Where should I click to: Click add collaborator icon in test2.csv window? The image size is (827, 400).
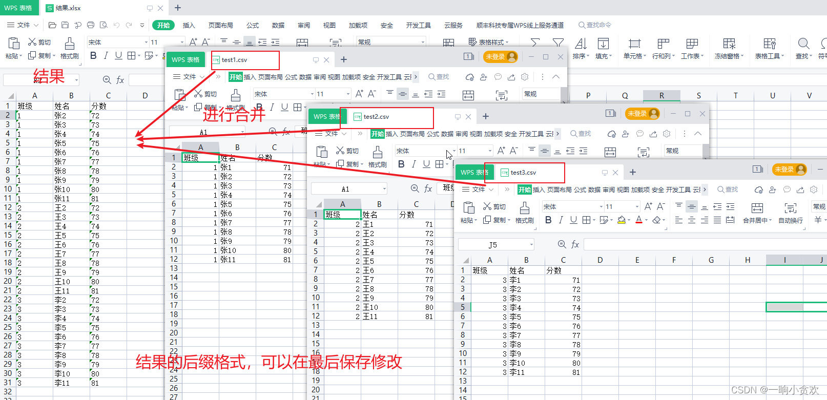[x=626, y=134]
